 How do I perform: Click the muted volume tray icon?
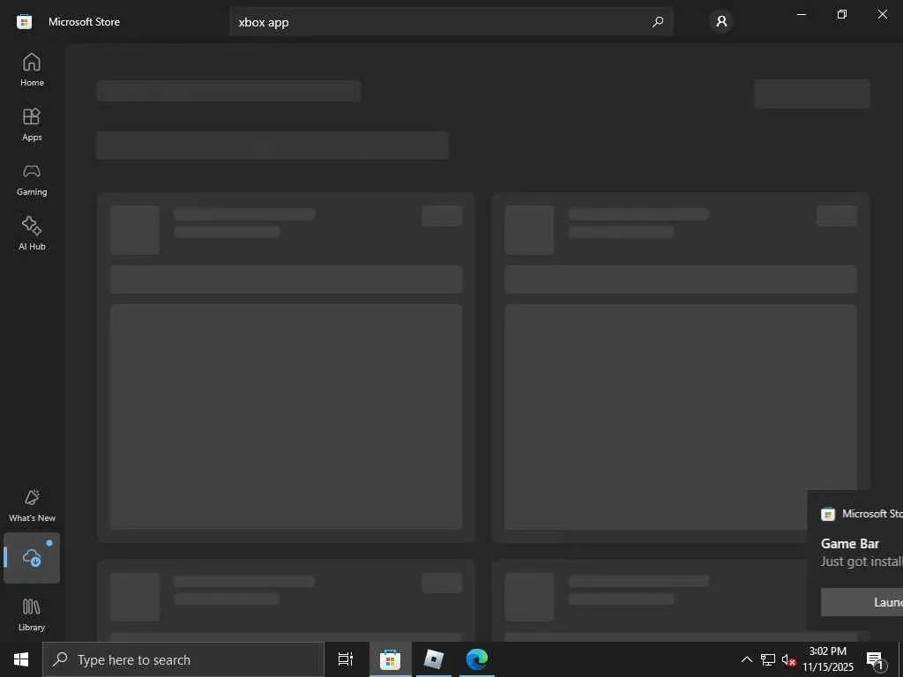point(788,659)
